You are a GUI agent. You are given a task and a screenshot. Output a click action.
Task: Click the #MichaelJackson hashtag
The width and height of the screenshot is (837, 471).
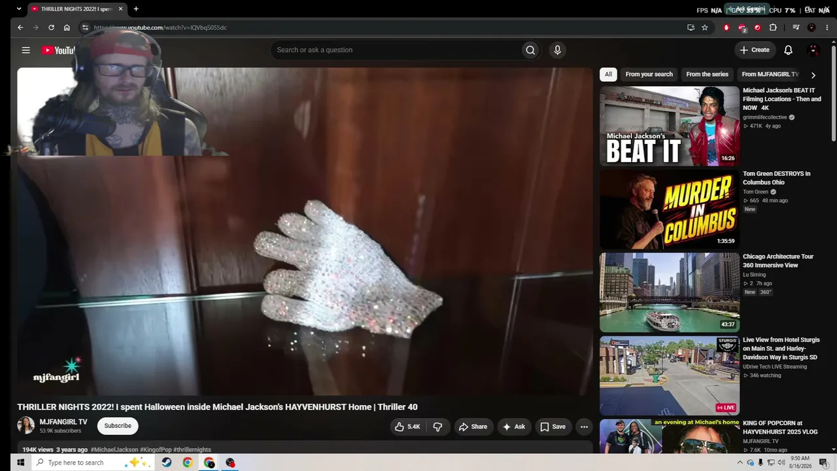coord(114,450)
